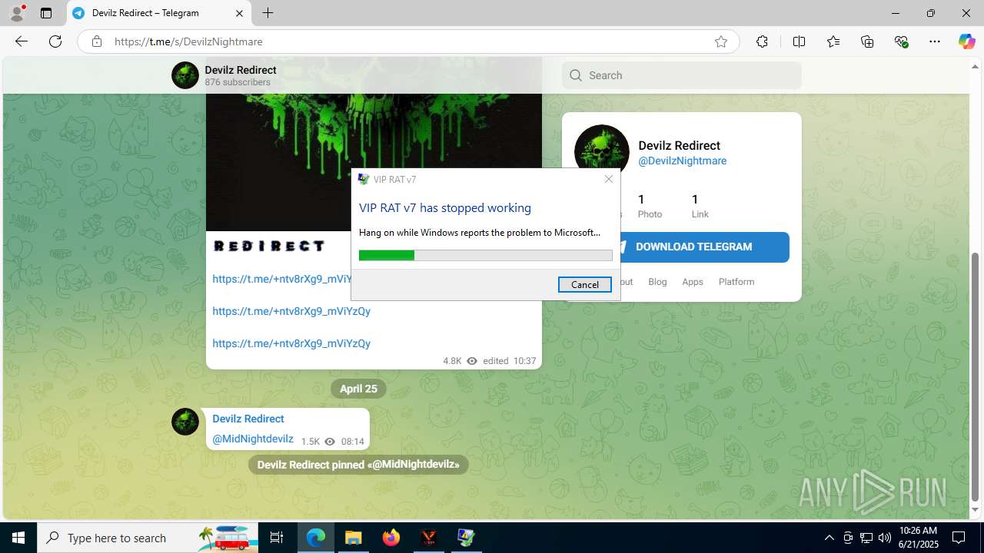Screen dimensions: 984x553
Task: Click the browser Back arrow
Action: click(22, 41)
